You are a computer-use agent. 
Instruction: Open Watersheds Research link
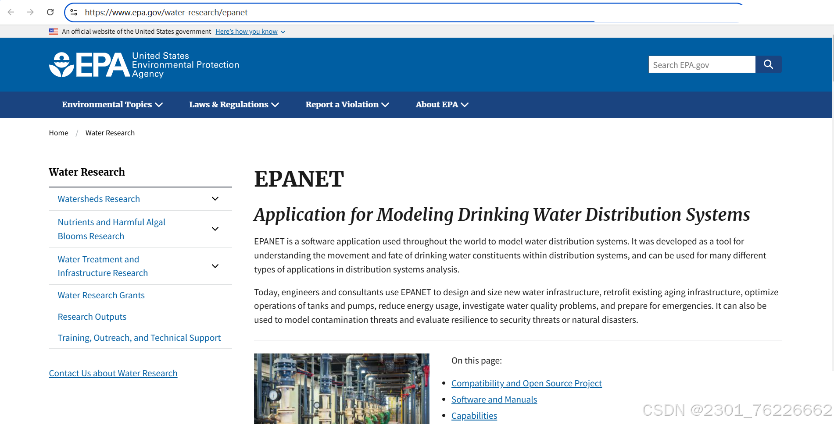[99, 199]
